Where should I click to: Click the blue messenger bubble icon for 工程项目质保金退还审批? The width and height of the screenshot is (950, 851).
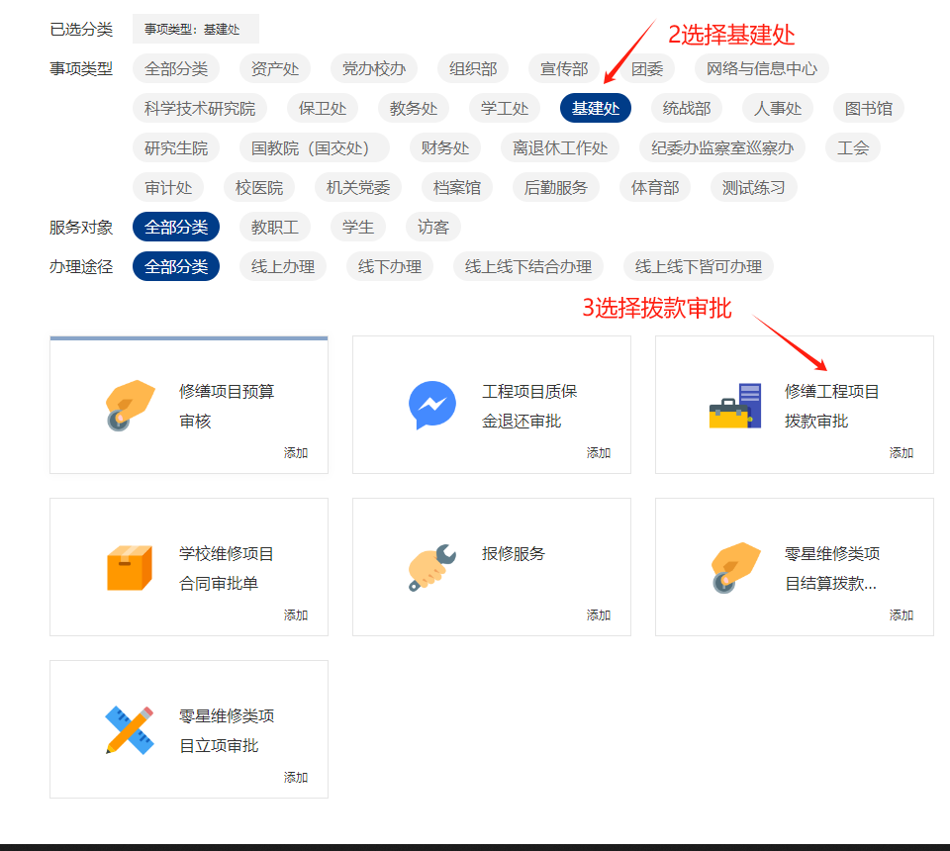coord(432,406)
